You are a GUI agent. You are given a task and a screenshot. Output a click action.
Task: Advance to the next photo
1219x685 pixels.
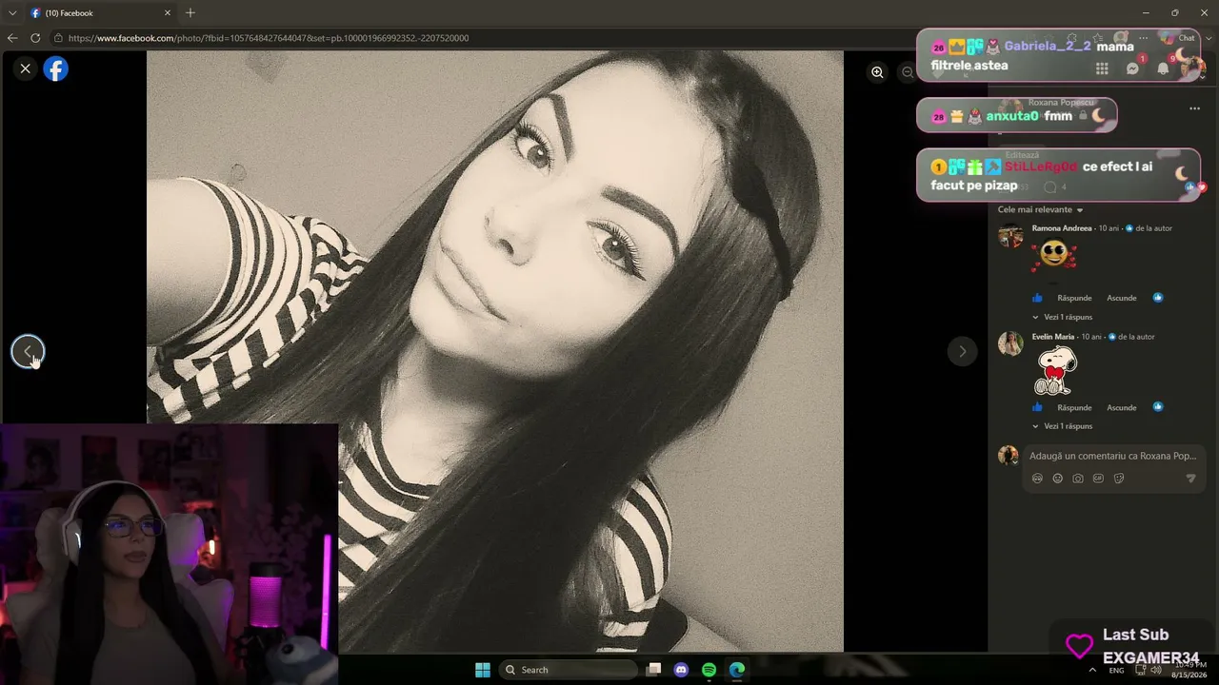click(x=962, y=351)
